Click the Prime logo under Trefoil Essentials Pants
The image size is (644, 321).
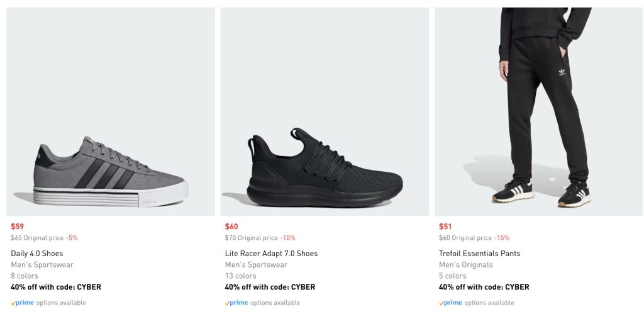pyautogui.click(x=450, y=303)
